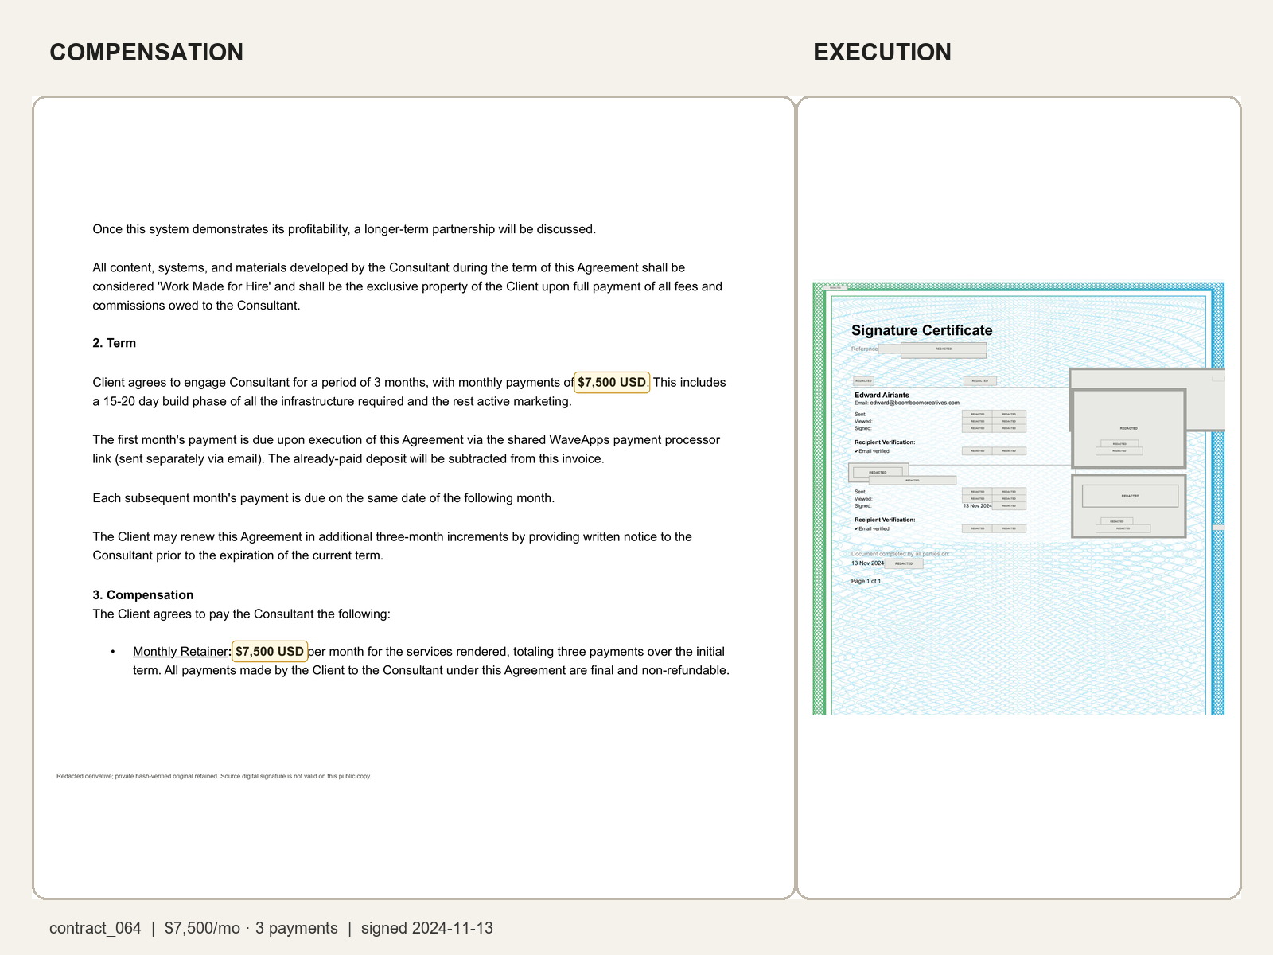Viewport: 1273px width, 955px height.
Task: Click the EXECUTION panel heading
Action: click(882, 53)
